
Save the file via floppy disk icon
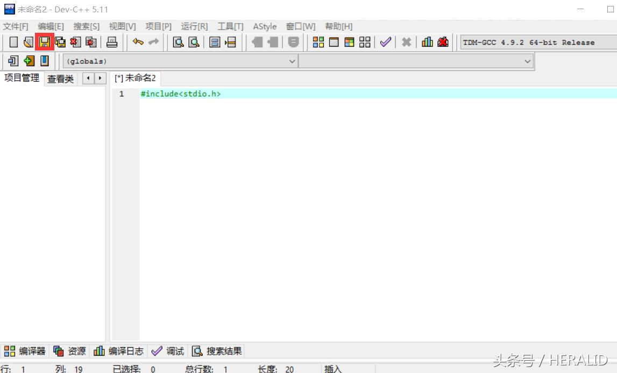pyautogui.click(x=45, y=42)
